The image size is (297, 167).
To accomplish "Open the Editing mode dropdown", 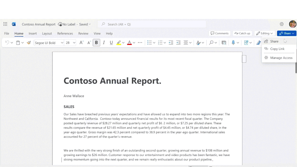I will click(x=264, y=33).
